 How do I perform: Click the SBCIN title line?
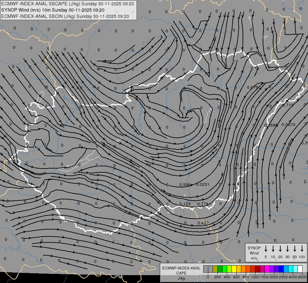pos(65,16)
